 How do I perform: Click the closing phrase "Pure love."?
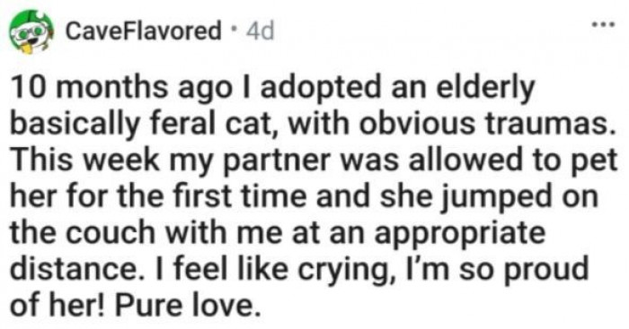coord(185,306)
